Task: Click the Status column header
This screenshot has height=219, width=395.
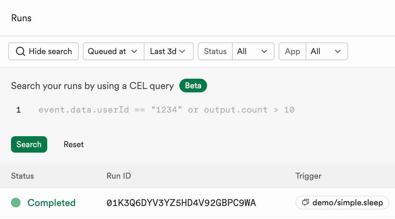Action: coord(23,176)
